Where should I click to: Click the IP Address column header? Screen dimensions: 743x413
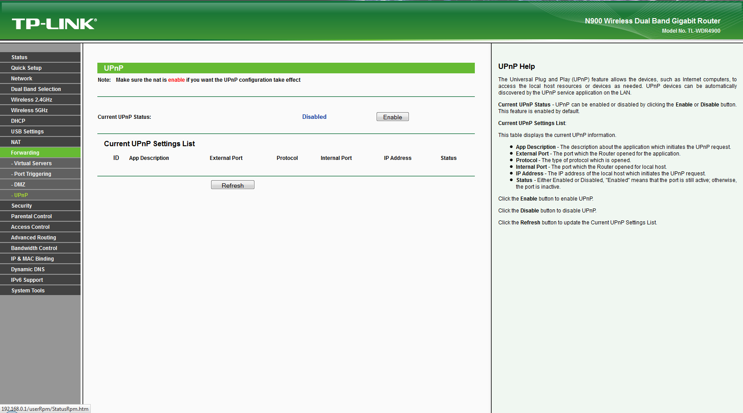[398, 158]
